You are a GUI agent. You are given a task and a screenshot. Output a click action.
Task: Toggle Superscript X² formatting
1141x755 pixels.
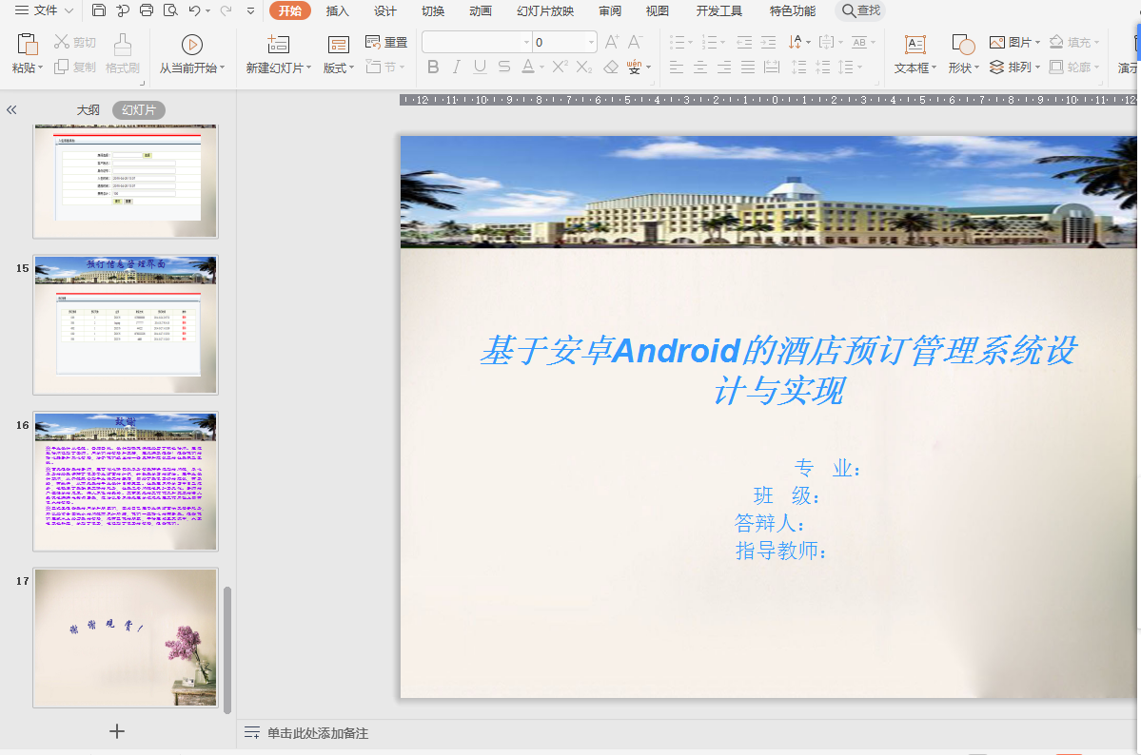click(x=560, y=67)
